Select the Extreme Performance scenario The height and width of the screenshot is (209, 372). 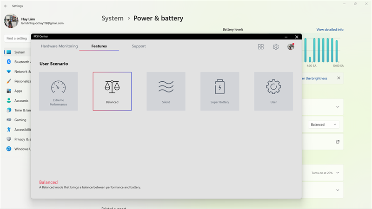tap(59, 91)
